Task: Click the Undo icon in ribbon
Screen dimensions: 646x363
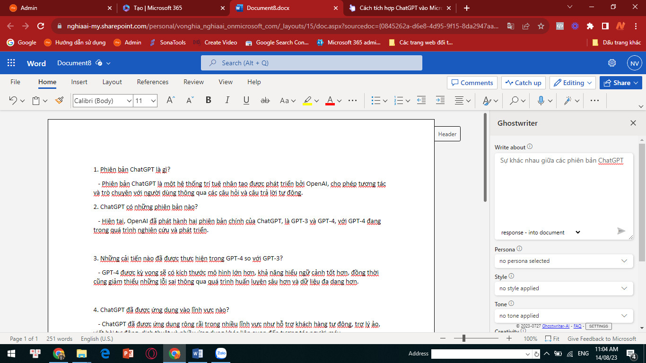Action: pos(13,101)
